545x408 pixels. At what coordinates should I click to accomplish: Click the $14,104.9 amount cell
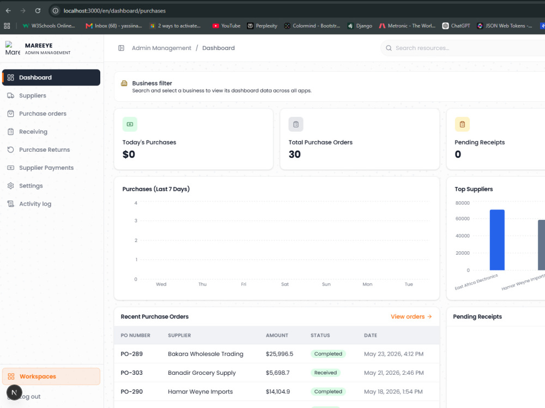tap(278, 391)
